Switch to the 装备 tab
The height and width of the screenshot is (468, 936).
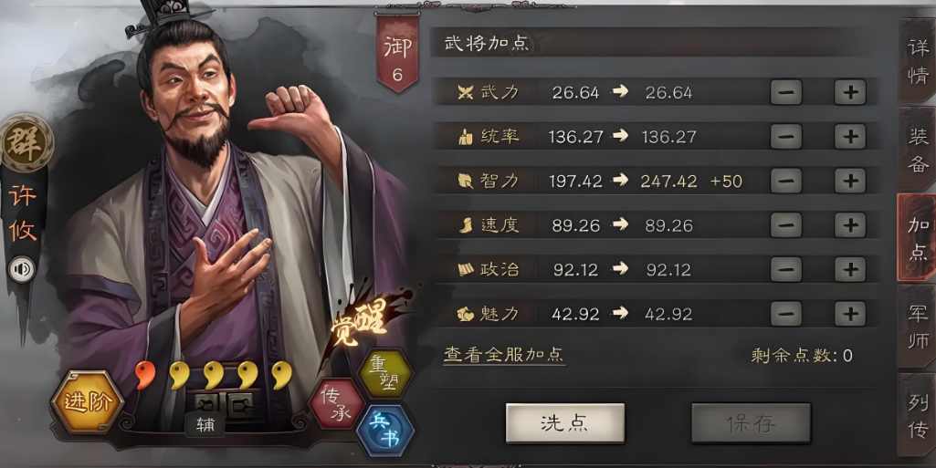tap(918, 150)
